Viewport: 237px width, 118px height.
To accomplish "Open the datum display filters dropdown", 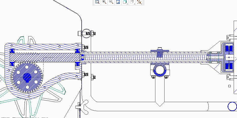I will click(x=139, y=2).
